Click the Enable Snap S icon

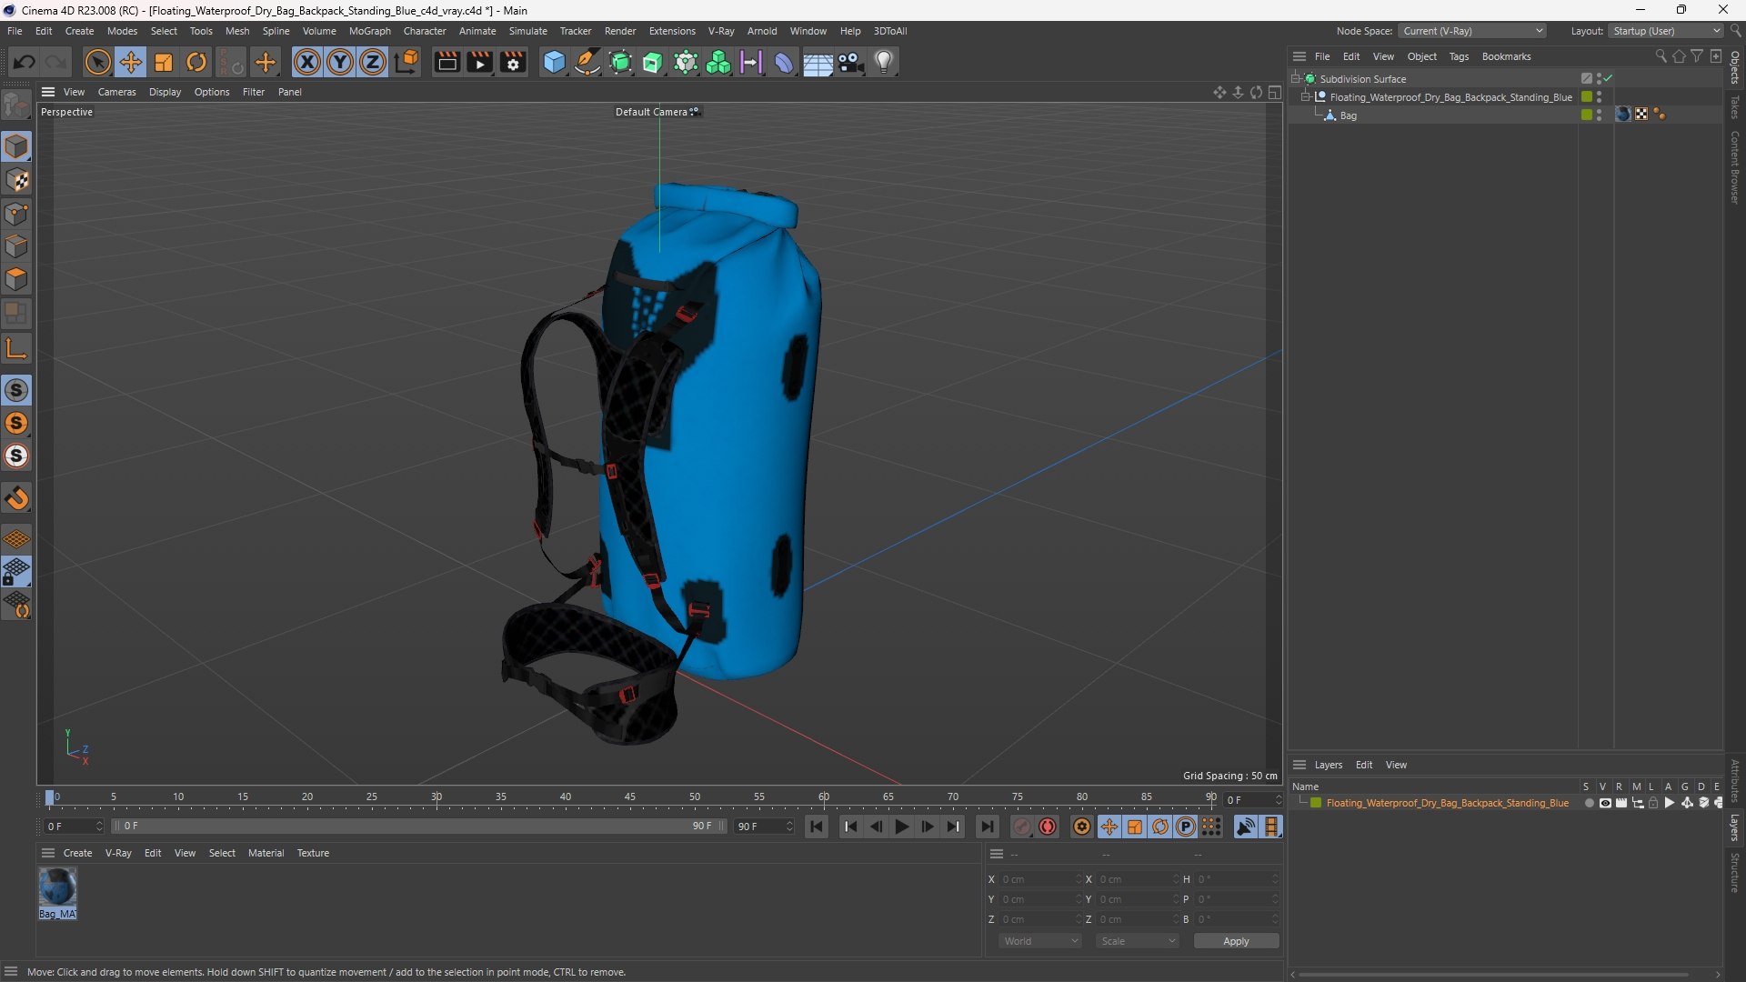coord(16,391)
